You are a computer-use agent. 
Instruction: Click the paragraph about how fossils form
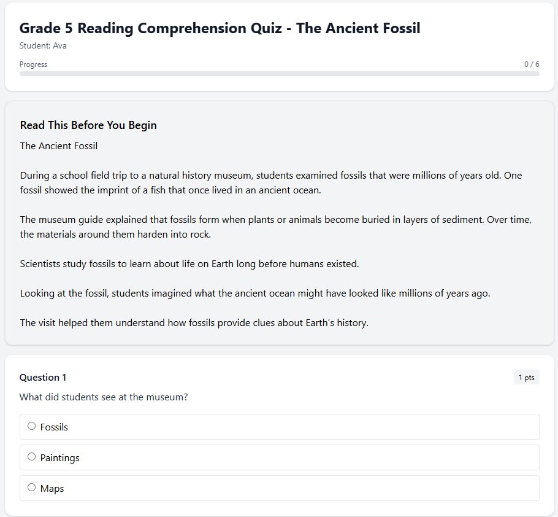(x=275, y=227)
